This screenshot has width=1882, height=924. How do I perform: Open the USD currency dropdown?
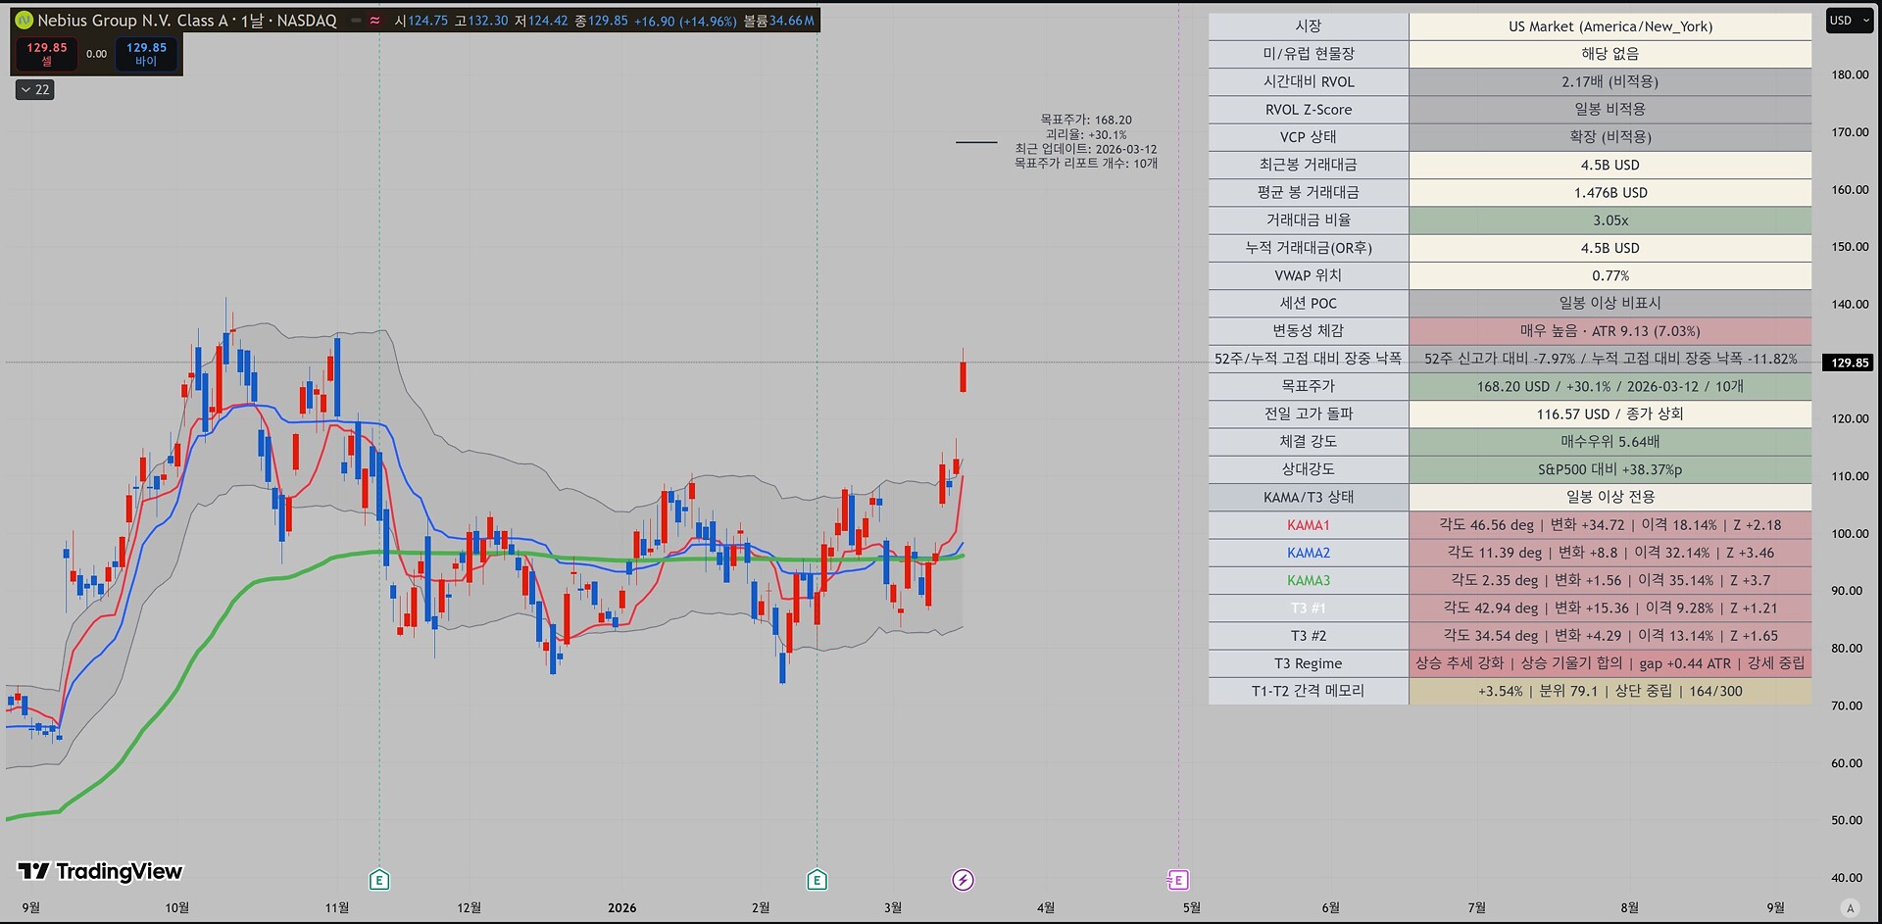coord(1849,21)
